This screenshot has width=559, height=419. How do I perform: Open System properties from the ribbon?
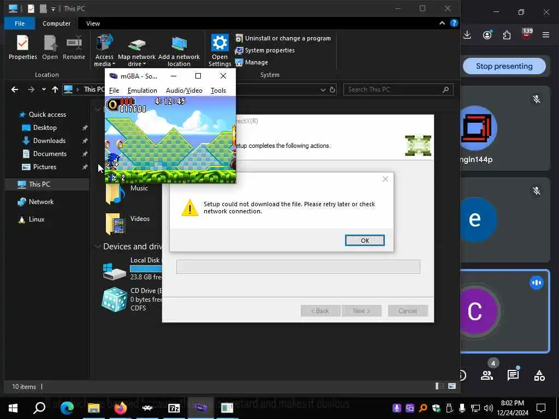[x=265, y=50]
